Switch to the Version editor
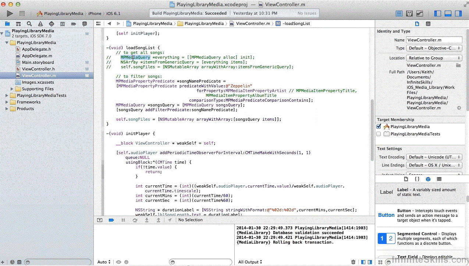 pos(419,14)
